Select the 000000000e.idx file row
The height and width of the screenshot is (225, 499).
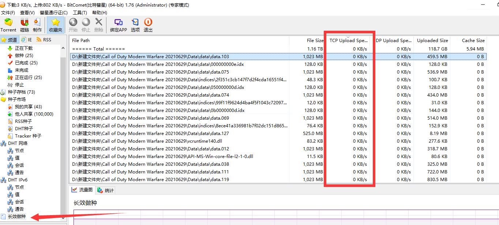click(x=278, y=64)
